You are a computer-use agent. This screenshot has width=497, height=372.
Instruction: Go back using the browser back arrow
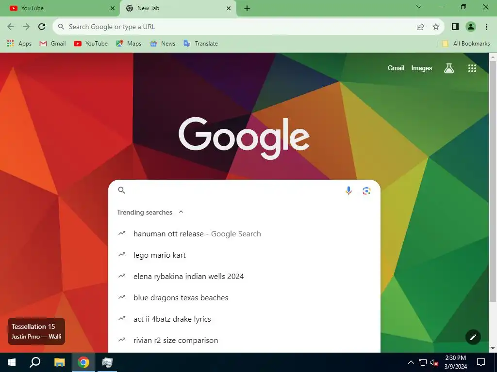pyautogui.click(x=11, y=27)
